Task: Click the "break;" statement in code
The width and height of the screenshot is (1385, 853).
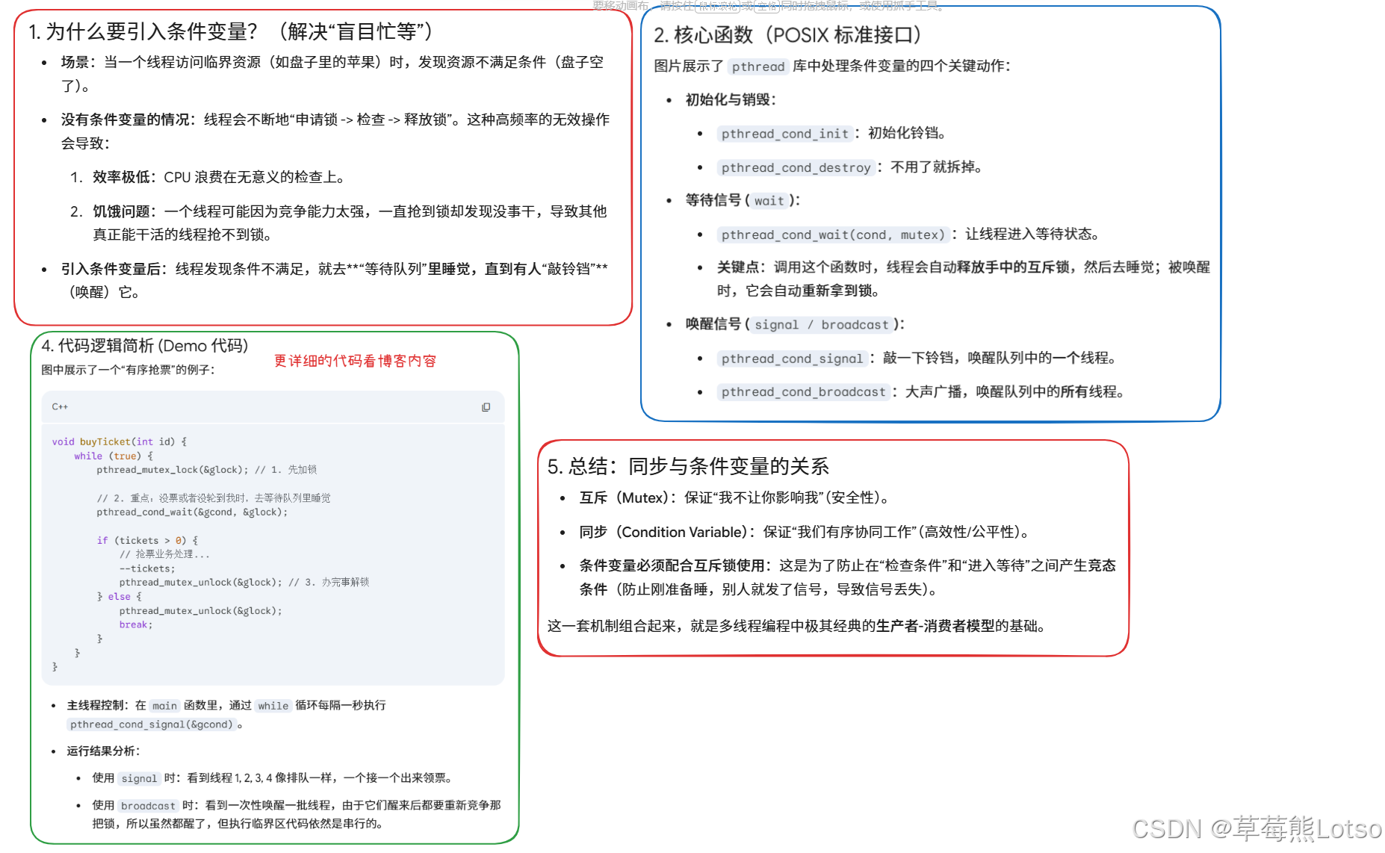Action: [136, 625]
